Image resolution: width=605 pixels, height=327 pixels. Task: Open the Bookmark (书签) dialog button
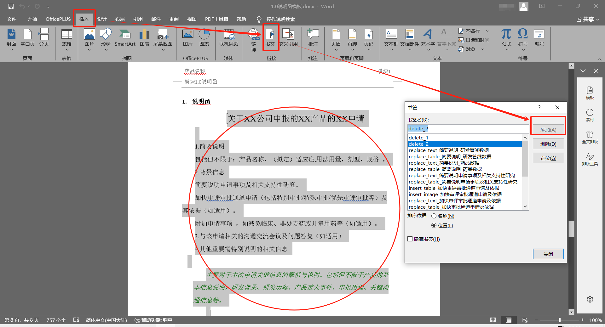270,38
